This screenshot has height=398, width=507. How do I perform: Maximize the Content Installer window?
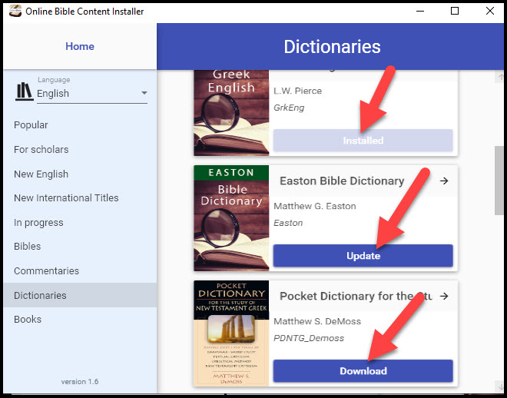[x=455, y=11]
